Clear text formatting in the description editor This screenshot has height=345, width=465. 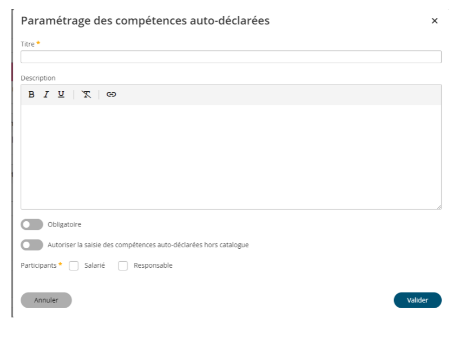point(86,94)
